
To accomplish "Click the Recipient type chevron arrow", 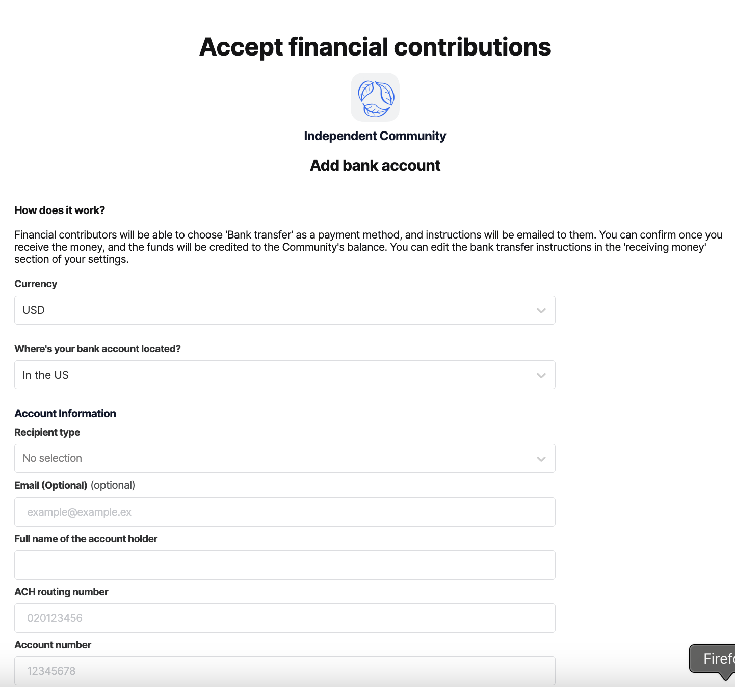I will point(541,459).
